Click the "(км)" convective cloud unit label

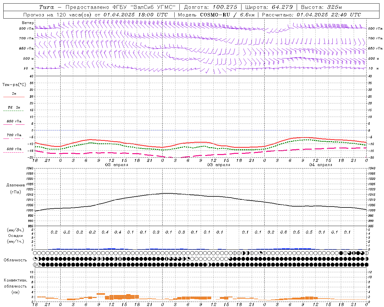pos(16,292)
